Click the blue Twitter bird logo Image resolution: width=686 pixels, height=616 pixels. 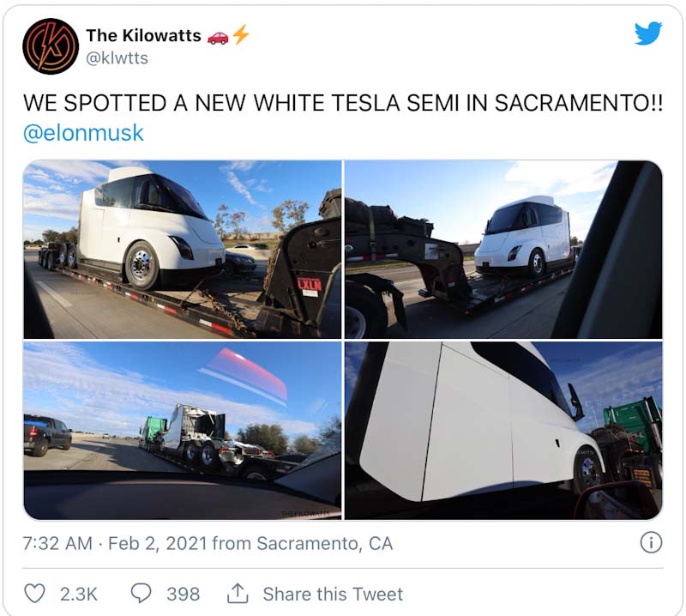coord(648,33)
